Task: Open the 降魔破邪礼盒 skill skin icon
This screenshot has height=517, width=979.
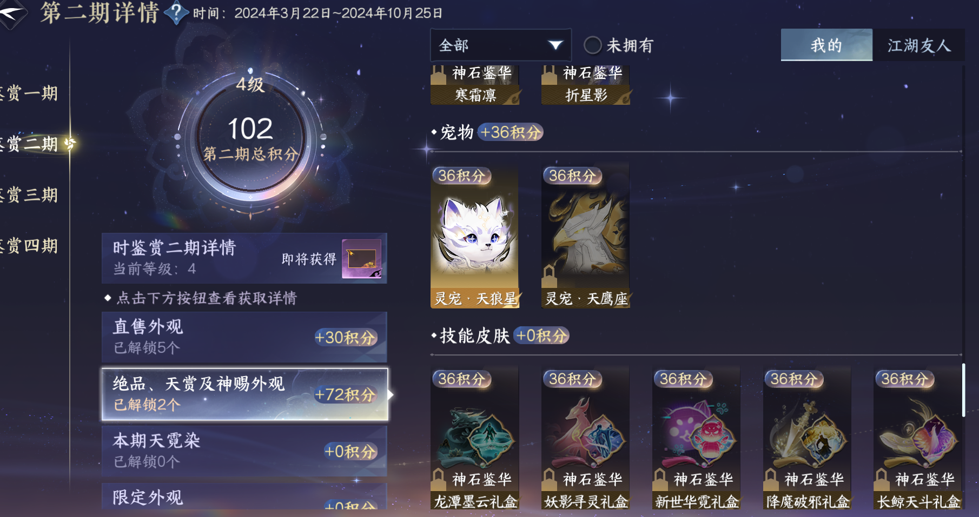Action: coord(807,438)
